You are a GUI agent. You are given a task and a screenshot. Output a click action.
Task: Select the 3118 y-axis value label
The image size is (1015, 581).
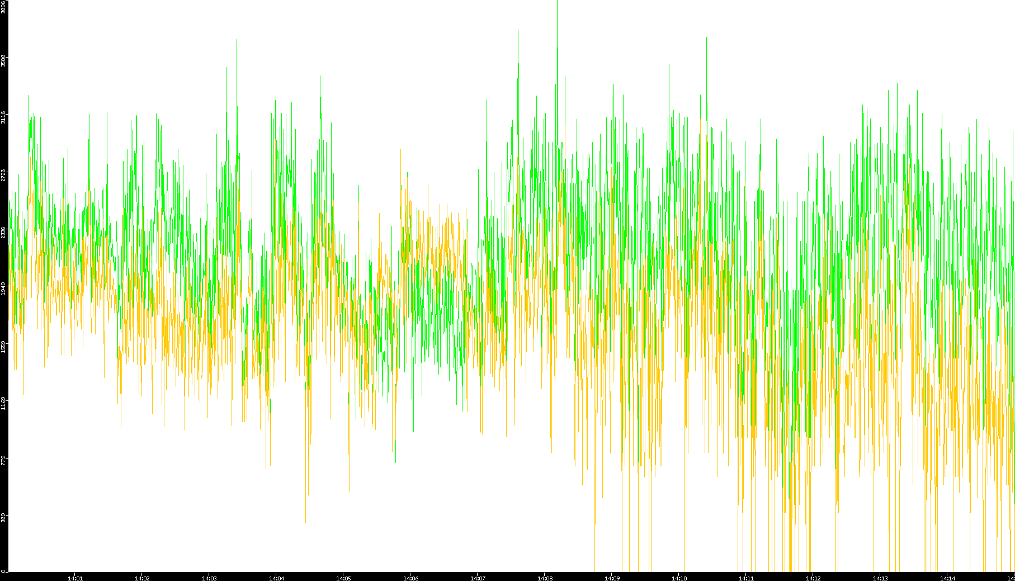(x=3, y=117)
